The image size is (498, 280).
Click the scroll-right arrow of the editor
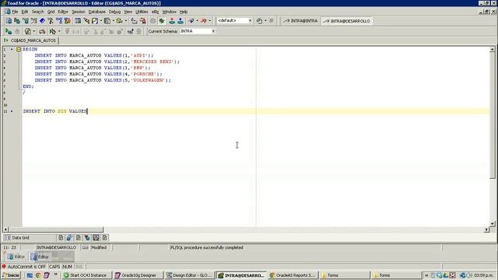point(486,229)
